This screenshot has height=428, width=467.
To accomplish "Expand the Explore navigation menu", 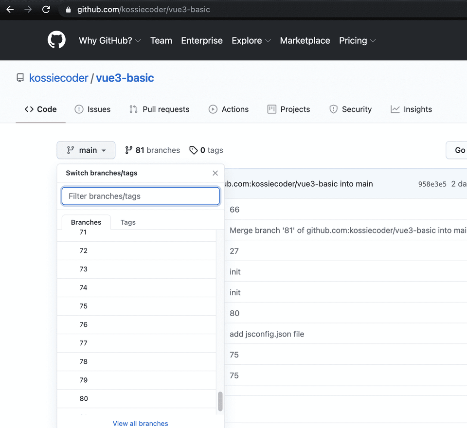I will click(251, 40).
